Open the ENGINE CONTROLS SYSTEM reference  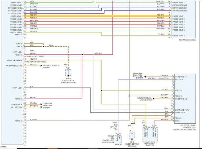click(x=51, y=66)
